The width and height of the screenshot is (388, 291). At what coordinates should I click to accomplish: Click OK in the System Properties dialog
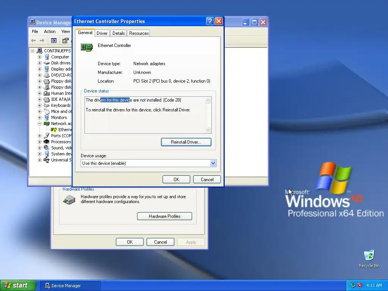click(x=130, y=242)
